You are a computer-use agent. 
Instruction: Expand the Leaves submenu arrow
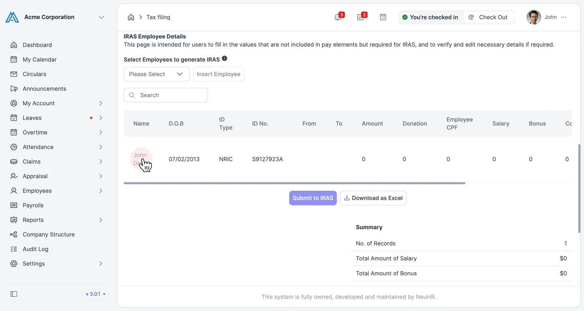pyautogui.click(x=101, y=118)
